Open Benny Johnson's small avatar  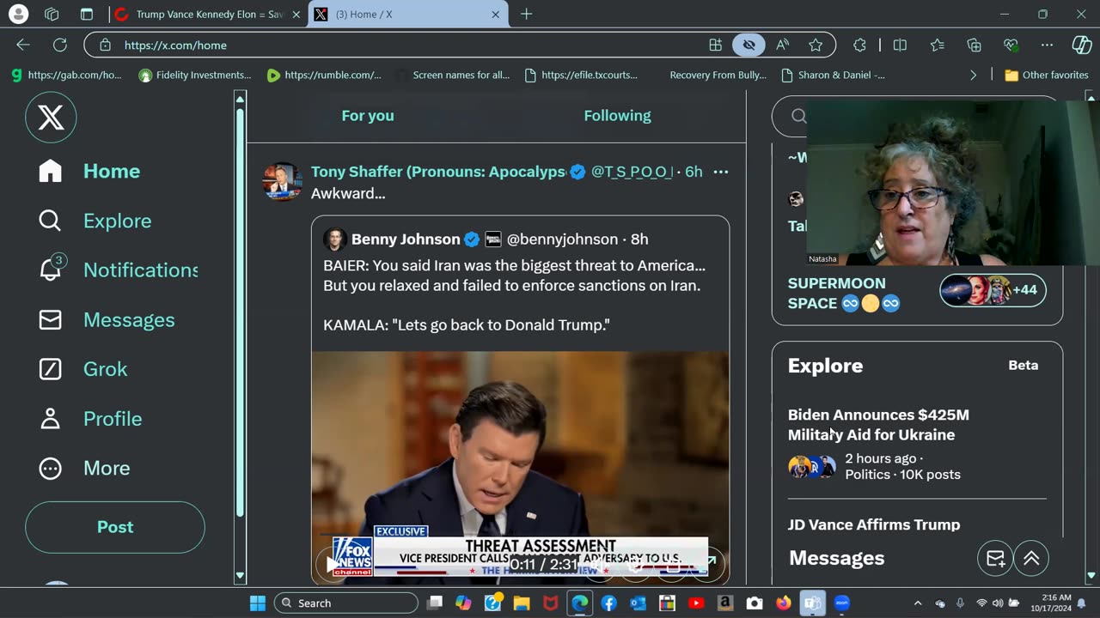[334, 239]
